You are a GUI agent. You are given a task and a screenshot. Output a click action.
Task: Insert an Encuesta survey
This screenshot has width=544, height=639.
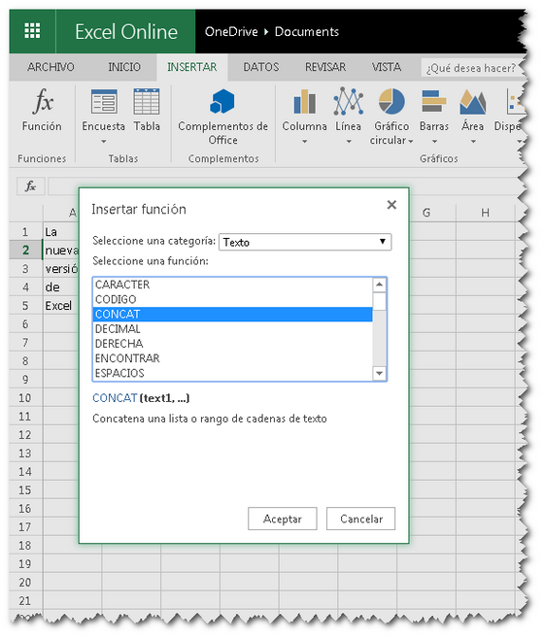pos(104,110)
